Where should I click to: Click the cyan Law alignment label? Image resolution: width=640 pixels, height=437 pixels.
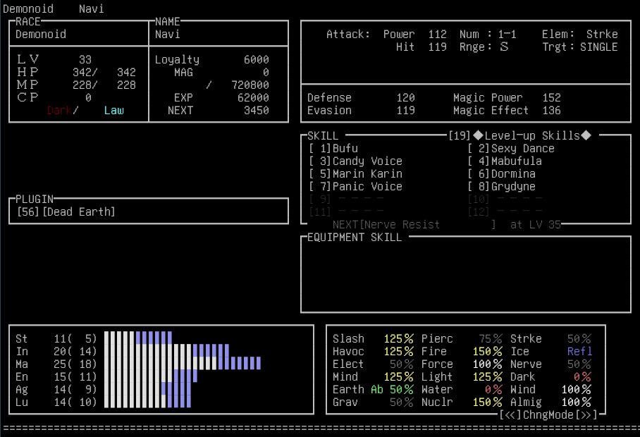coord(114,110)
